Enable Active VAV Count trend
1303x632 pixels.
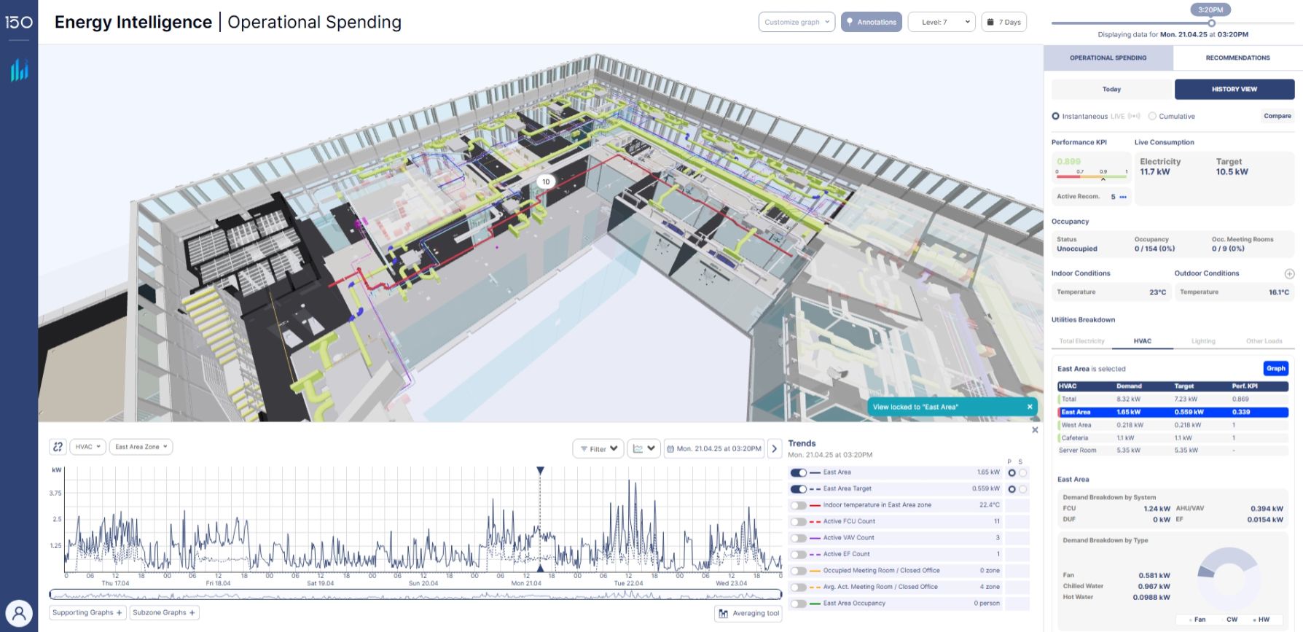(x=798, y=538)
